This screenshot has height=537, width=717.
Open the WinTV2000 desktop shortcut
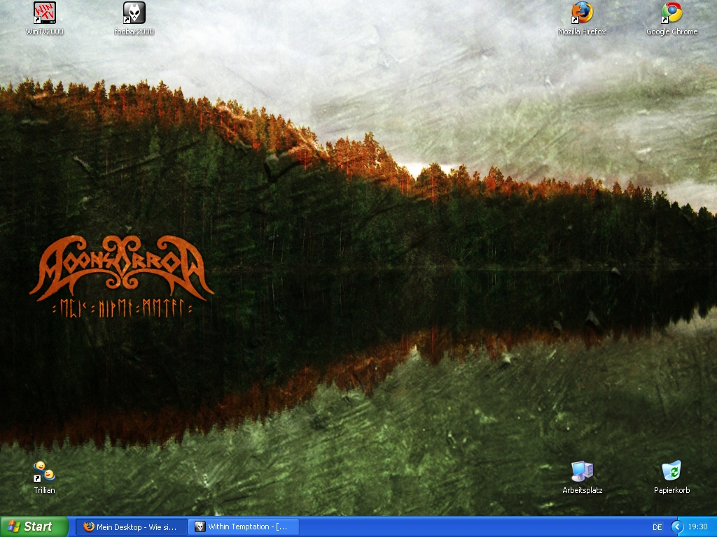[44, 13]
